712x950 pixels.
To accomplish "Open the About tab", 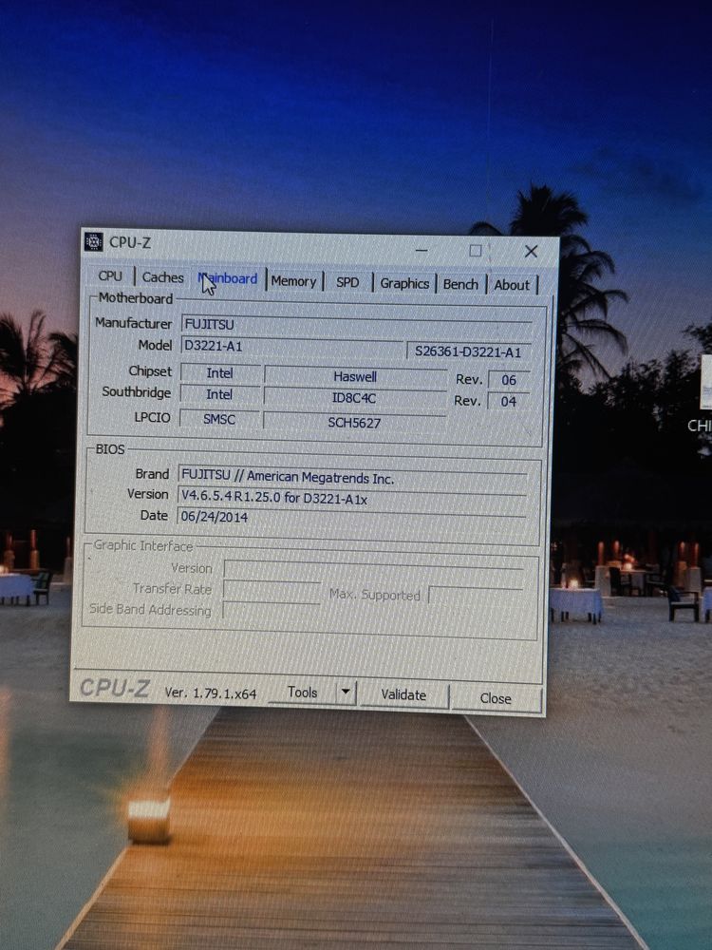I will point(512,285).
